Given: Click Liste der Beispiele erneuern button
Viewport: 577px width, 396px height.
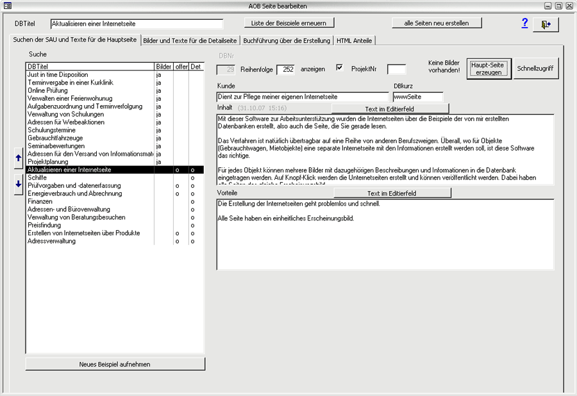Looking at the screenshot, I should pyautogui.click(x=289, y=23).
